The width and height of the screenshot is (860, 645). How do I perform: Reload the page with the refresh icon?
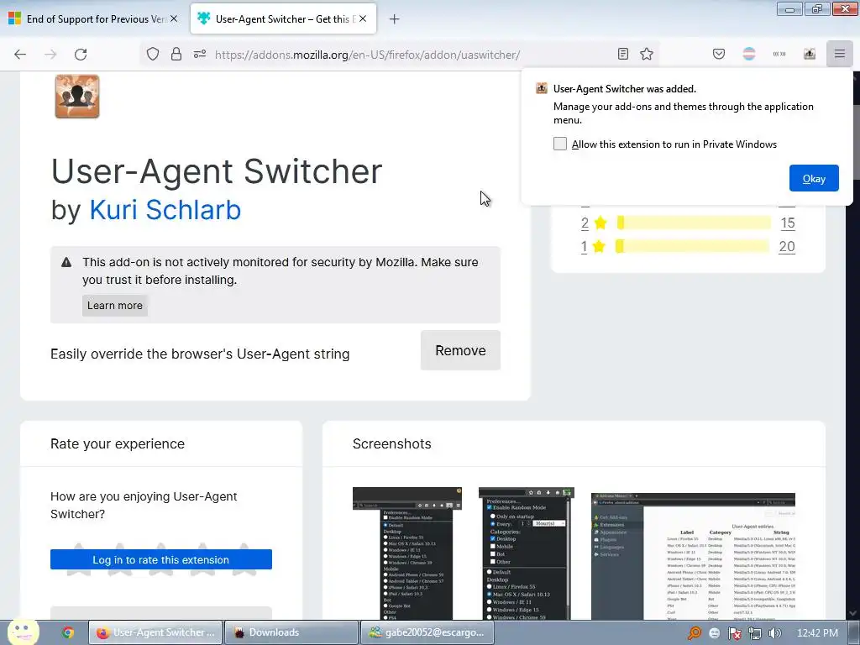(81, 55)
